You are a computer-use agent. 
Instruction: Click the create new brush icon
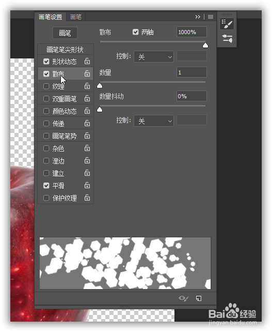tap(199, 298)
